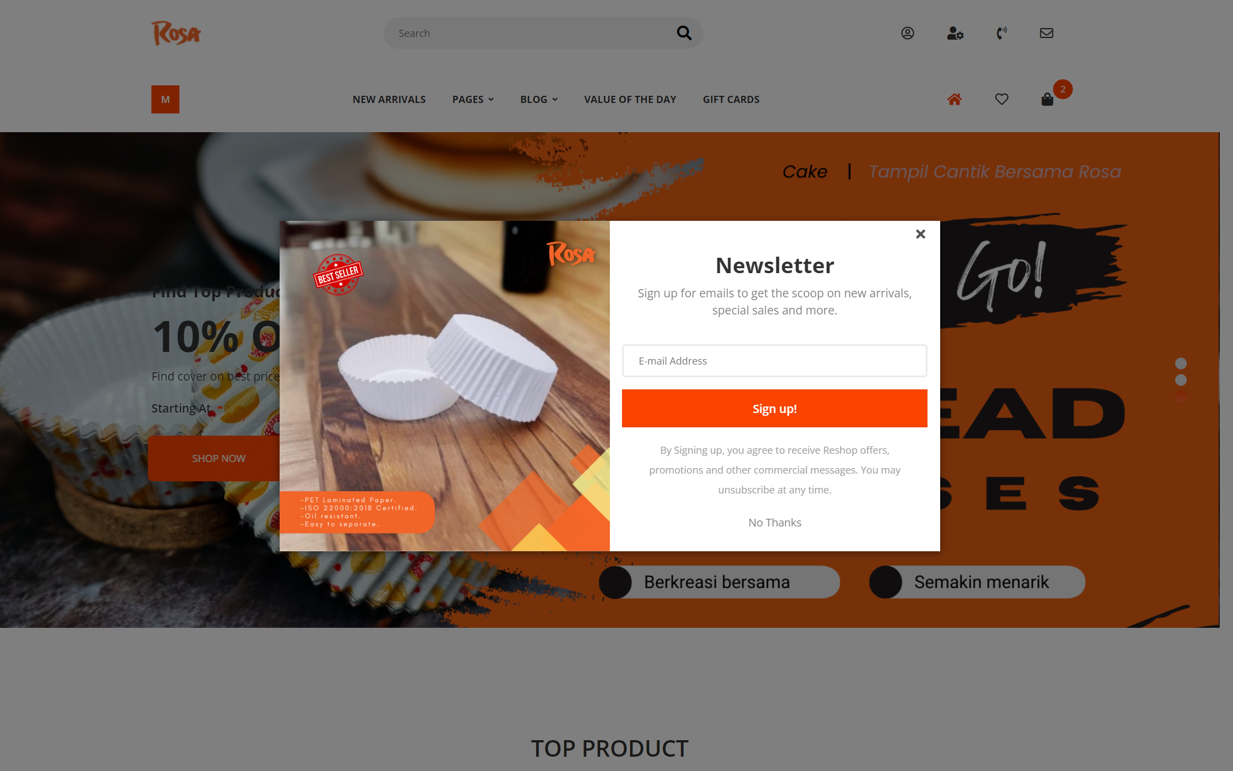Screen dimensions: 1233x771
Task: Open the envelope mail icon
Action: pos(1046,33)
